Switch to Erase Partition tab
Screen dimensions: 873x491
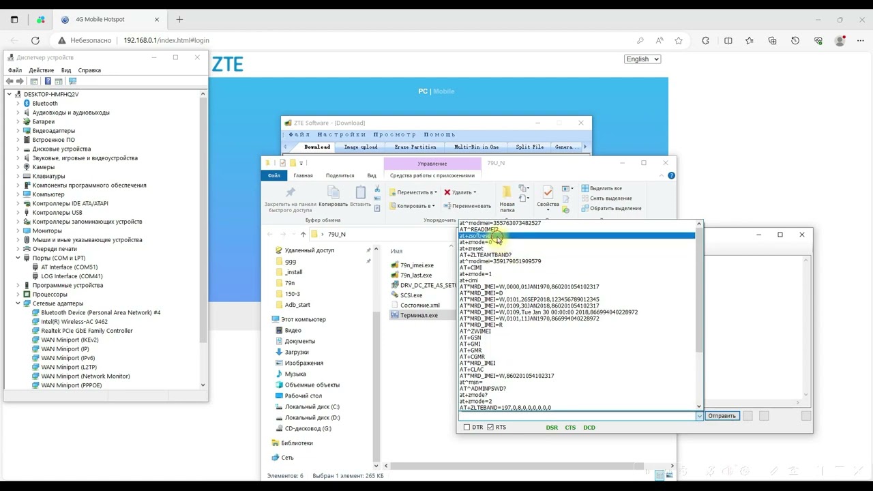[415, 147]
